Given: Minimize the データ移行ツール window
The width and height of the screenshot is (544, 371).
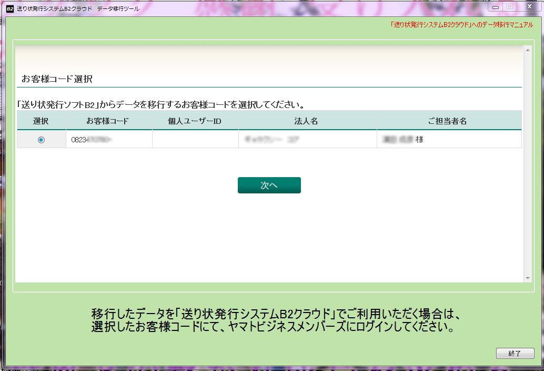Looking at the screenshot, I should [x=496, y=7].
